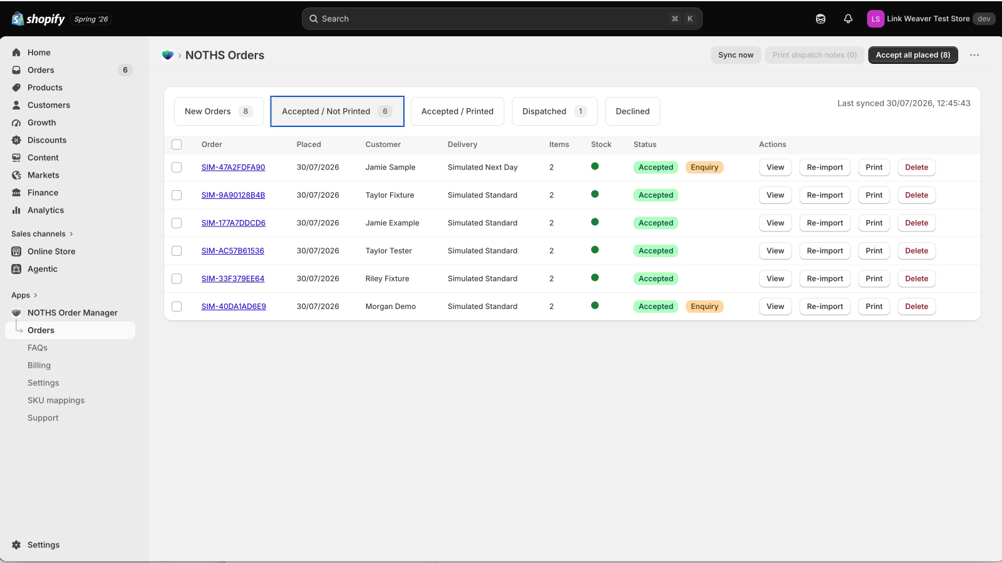The height and width of the screenshot is (563, 1002).
Task: Re-import order SIM-AC57B61536
Action: pos(825,251)
